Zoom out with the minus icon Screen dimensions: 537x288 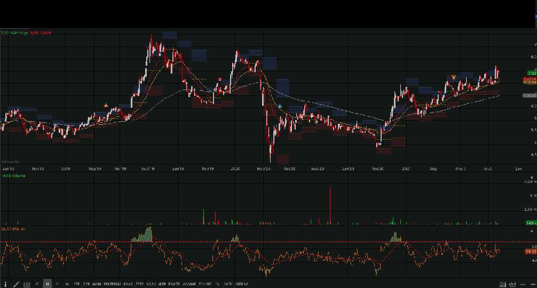tap(524, 284)
